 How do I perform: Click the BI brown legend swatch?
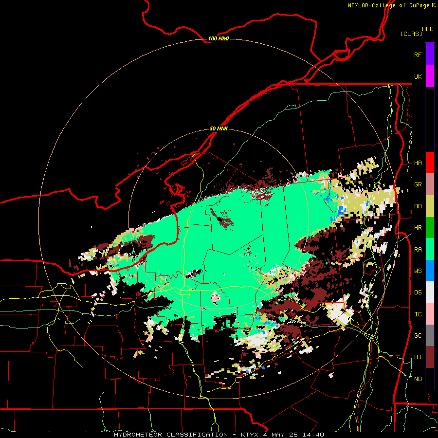[430, 357]
